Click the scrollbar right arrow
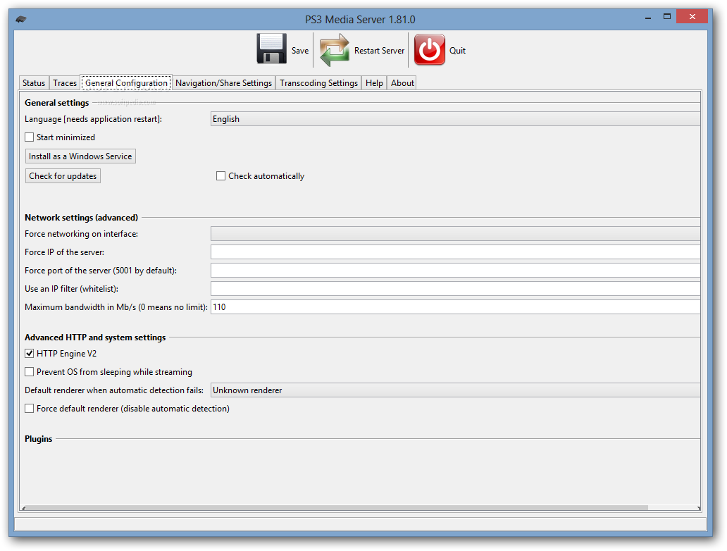727x551 pixels. (698, 508)
